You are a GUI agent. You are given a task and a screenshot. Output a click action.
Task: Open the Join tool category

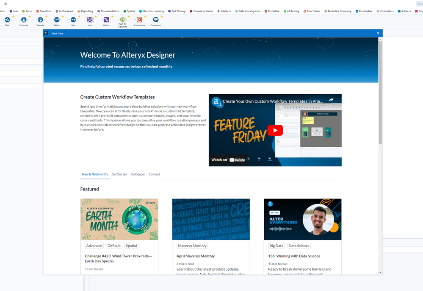14,11
